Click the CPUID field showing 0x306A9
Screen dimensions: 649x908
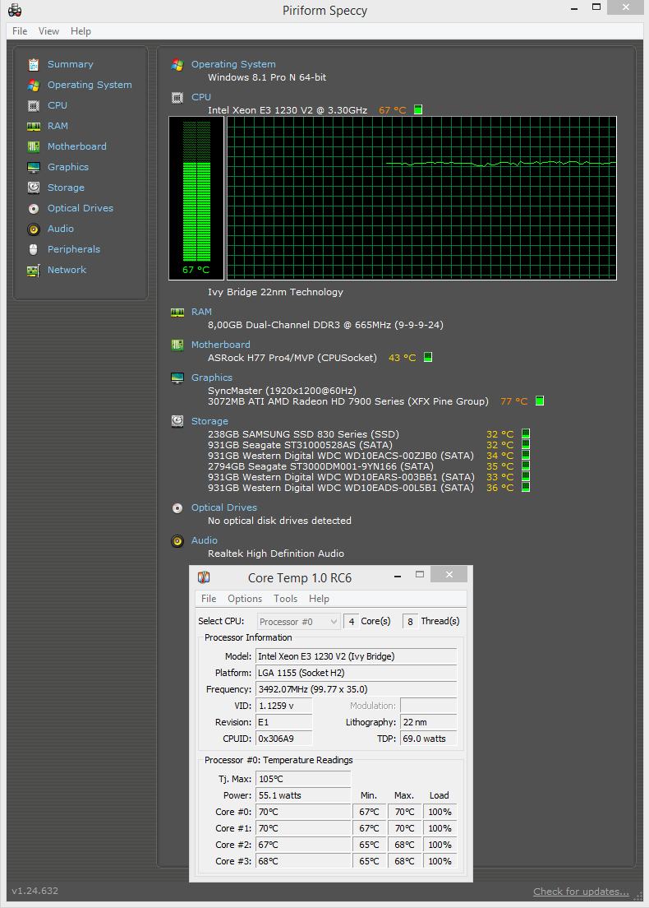tap(284, 739)
